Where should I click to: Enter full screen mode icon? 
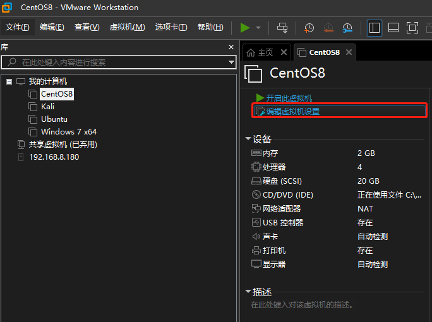[412, 28]
